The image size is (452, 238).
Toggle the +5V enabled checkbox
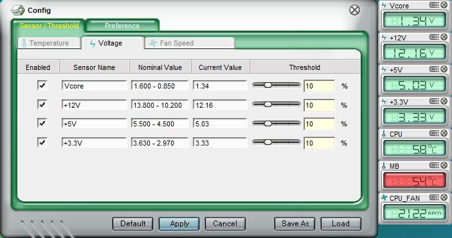click(x=42, y=124)
